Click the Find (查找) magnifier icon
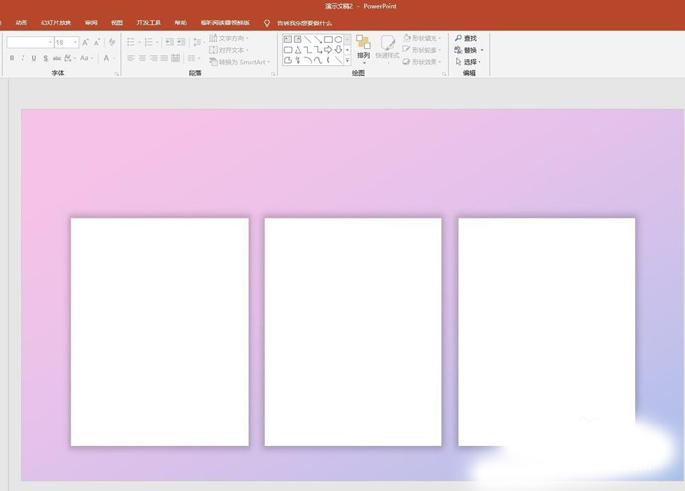The image size is (685, 491). (x=458, y=39)
